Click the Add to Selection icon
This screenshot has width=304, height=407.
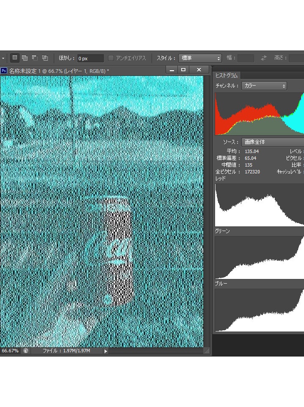click(25, 58)
